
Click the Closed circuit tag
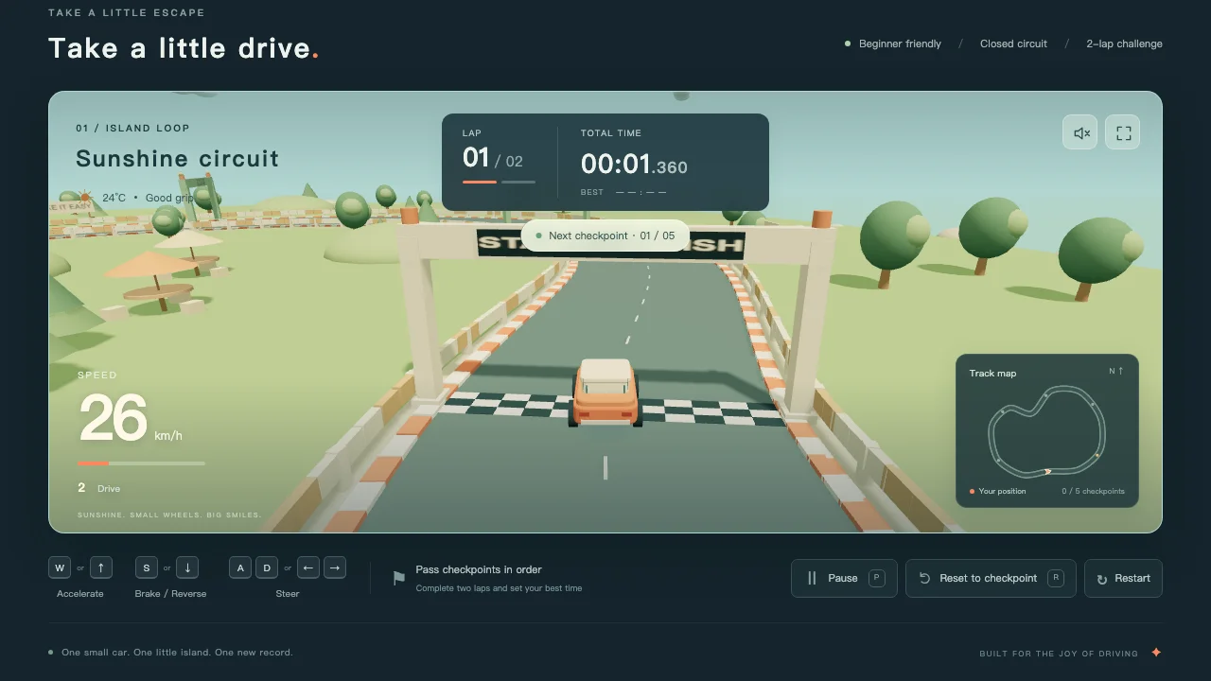tap(1013, 44)
